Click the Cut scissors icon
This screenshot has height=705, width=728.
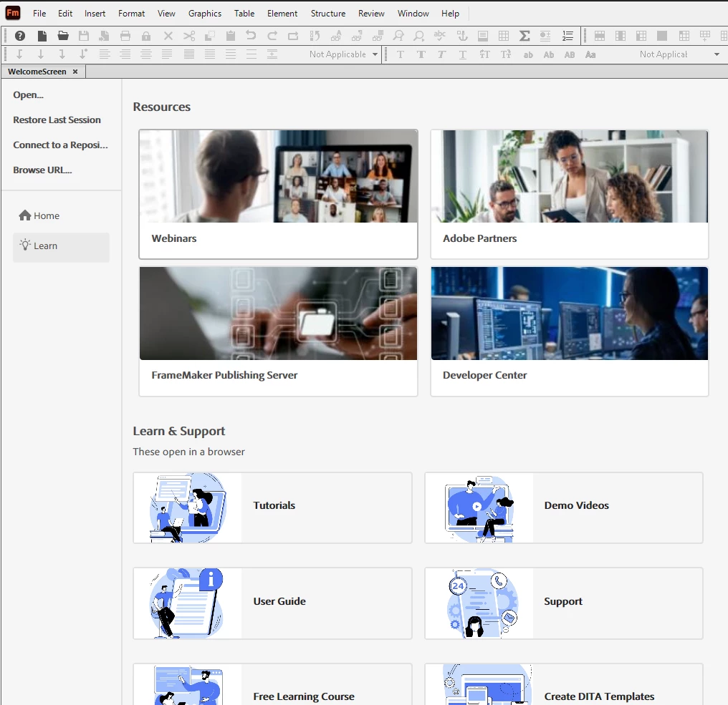pos(189,36)
